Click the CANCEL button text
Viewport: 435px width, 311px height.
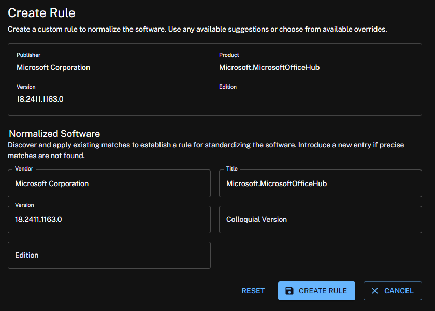point(399,291)
